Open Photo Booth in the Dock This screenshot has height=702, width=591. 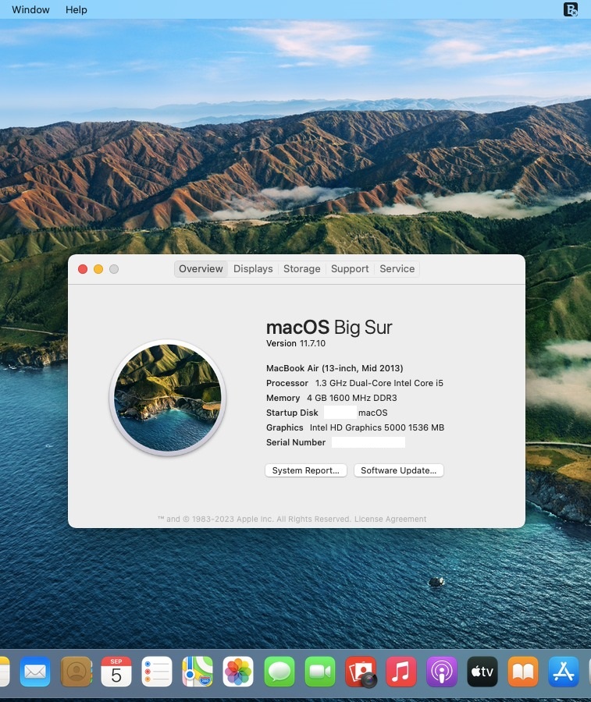[361, 672]
